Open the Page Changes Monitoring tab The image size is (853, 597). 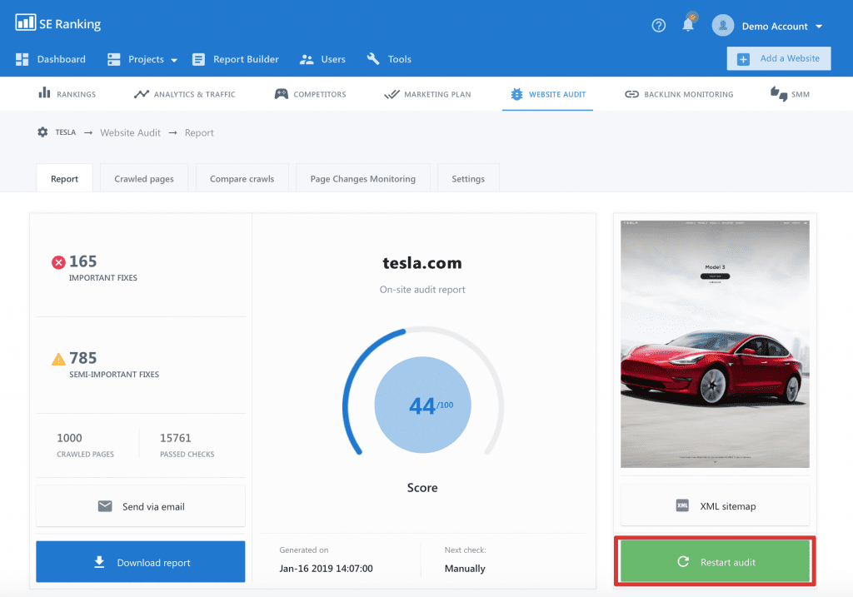tap(362, 177)
